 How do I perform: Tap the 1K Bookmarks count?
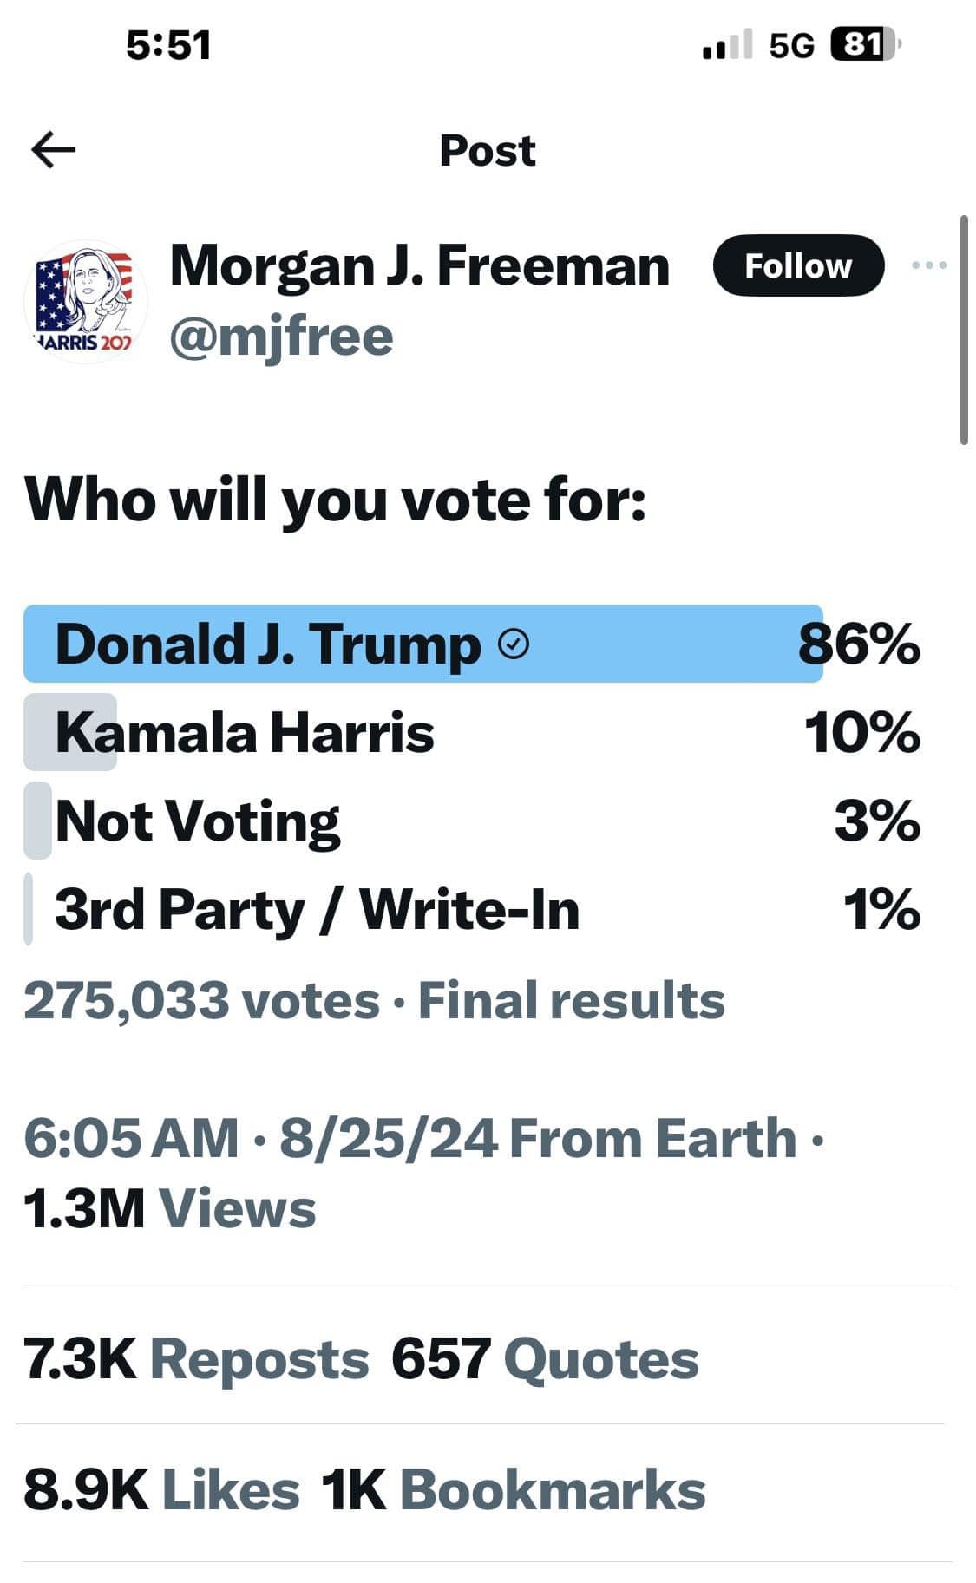tap(514, 1490)
